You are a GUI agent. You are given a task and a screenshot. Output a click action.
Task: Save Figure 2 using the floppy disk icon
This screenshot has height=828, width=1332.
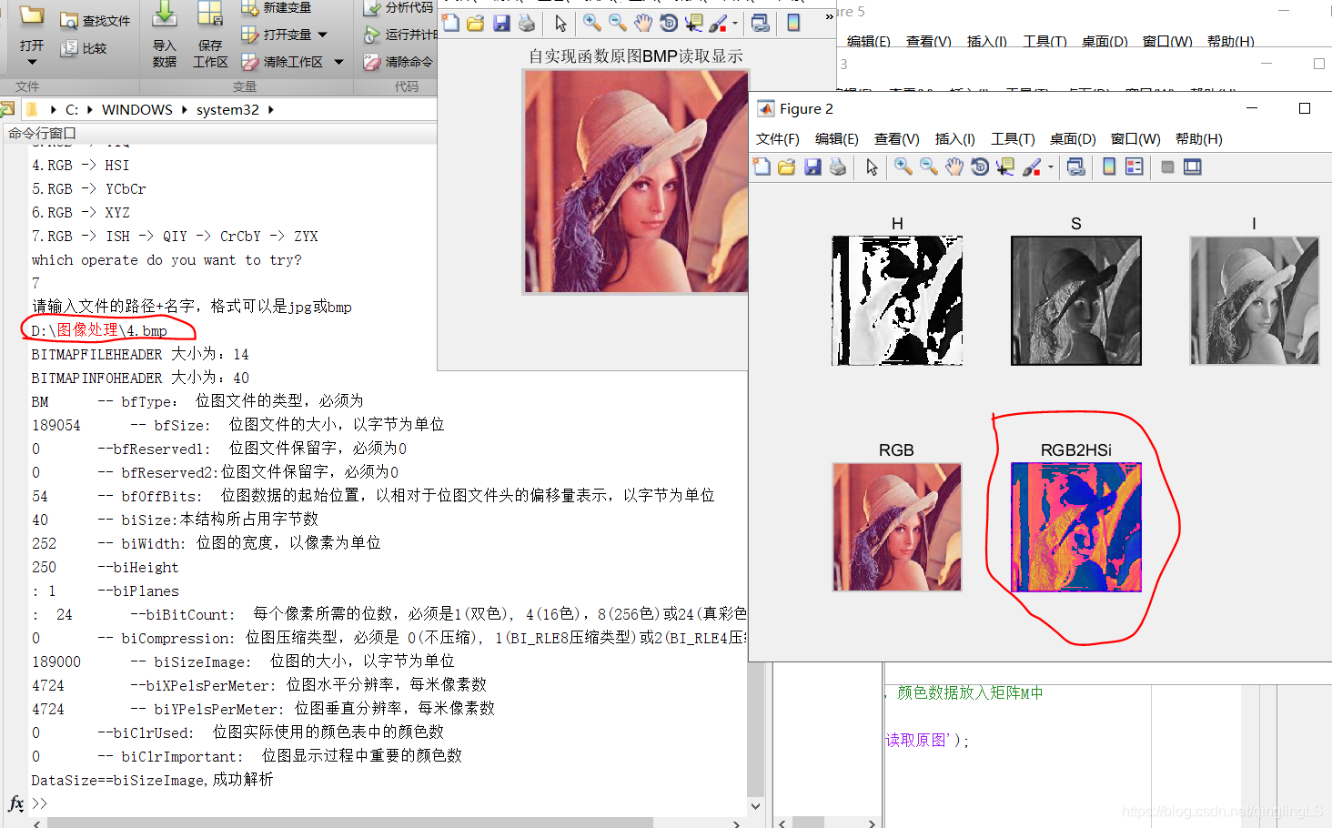pyautogui.click(x=812, y=167)
